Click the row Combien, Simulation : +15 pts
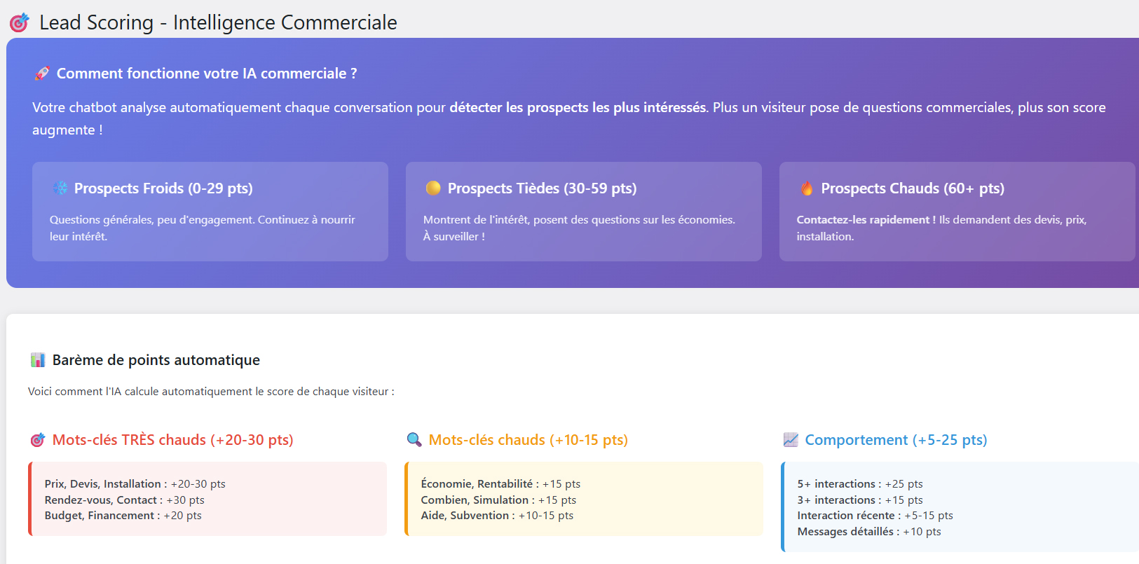Screen dimensions: 1139x564 coord(498,500)
